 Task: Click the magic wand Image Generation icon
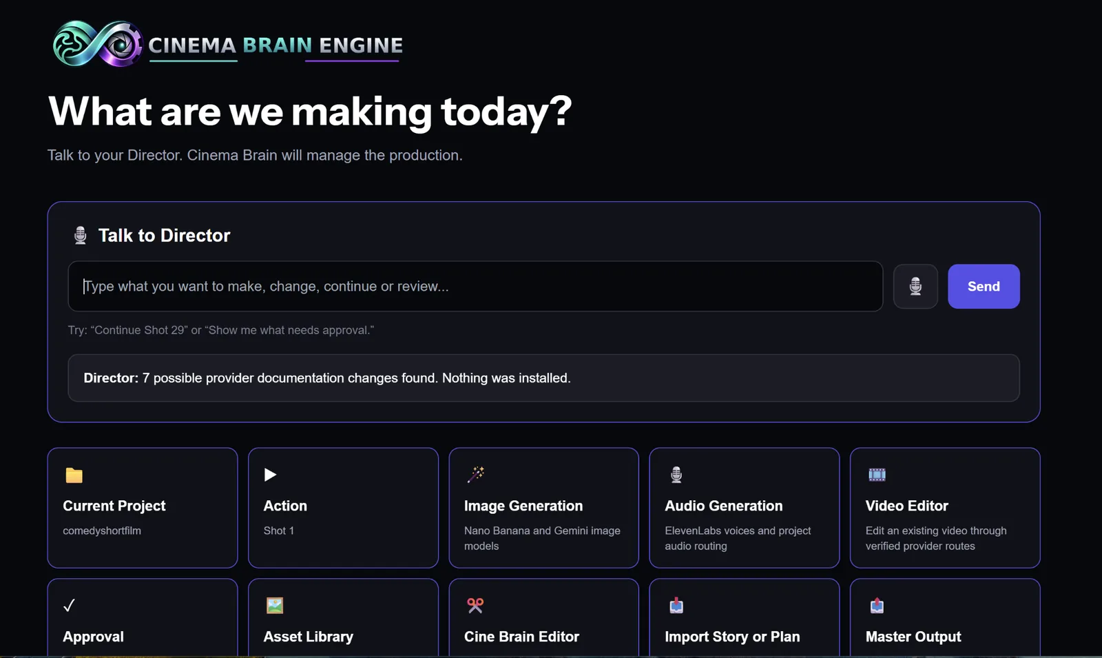(x=475, y=474)
